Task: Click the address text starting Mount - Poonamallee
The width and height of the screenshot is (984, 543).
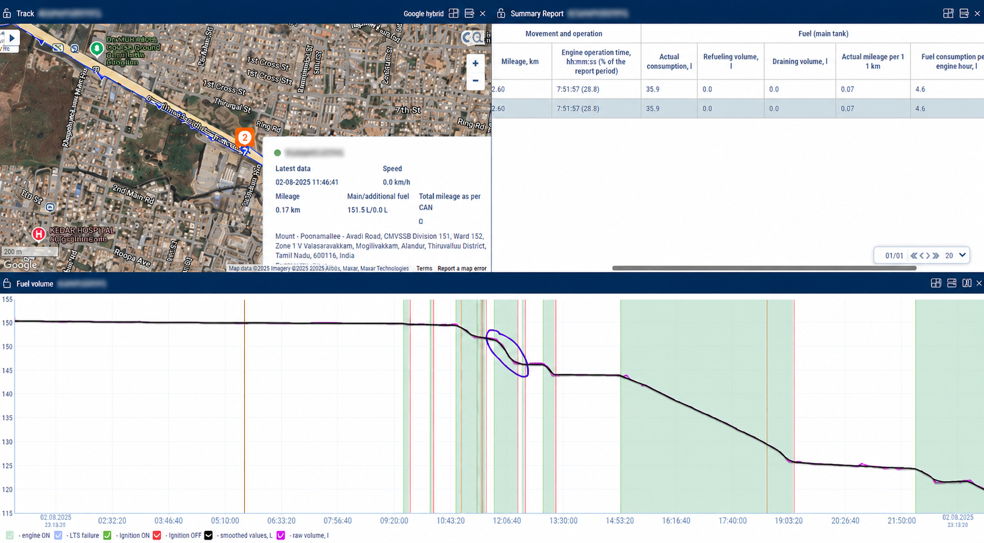Action: pos(381,246)
